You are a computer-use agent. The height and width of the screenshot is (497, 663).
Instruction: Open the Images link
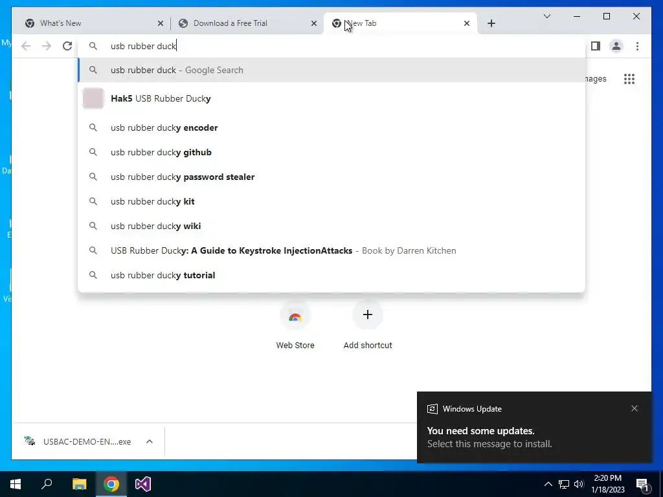pyautogui.click(x=596, y=79)
